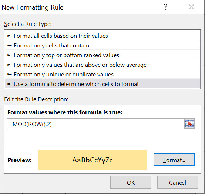Select 'Format all cells based on their values'

pyautogui.click(x=102, y=36)
